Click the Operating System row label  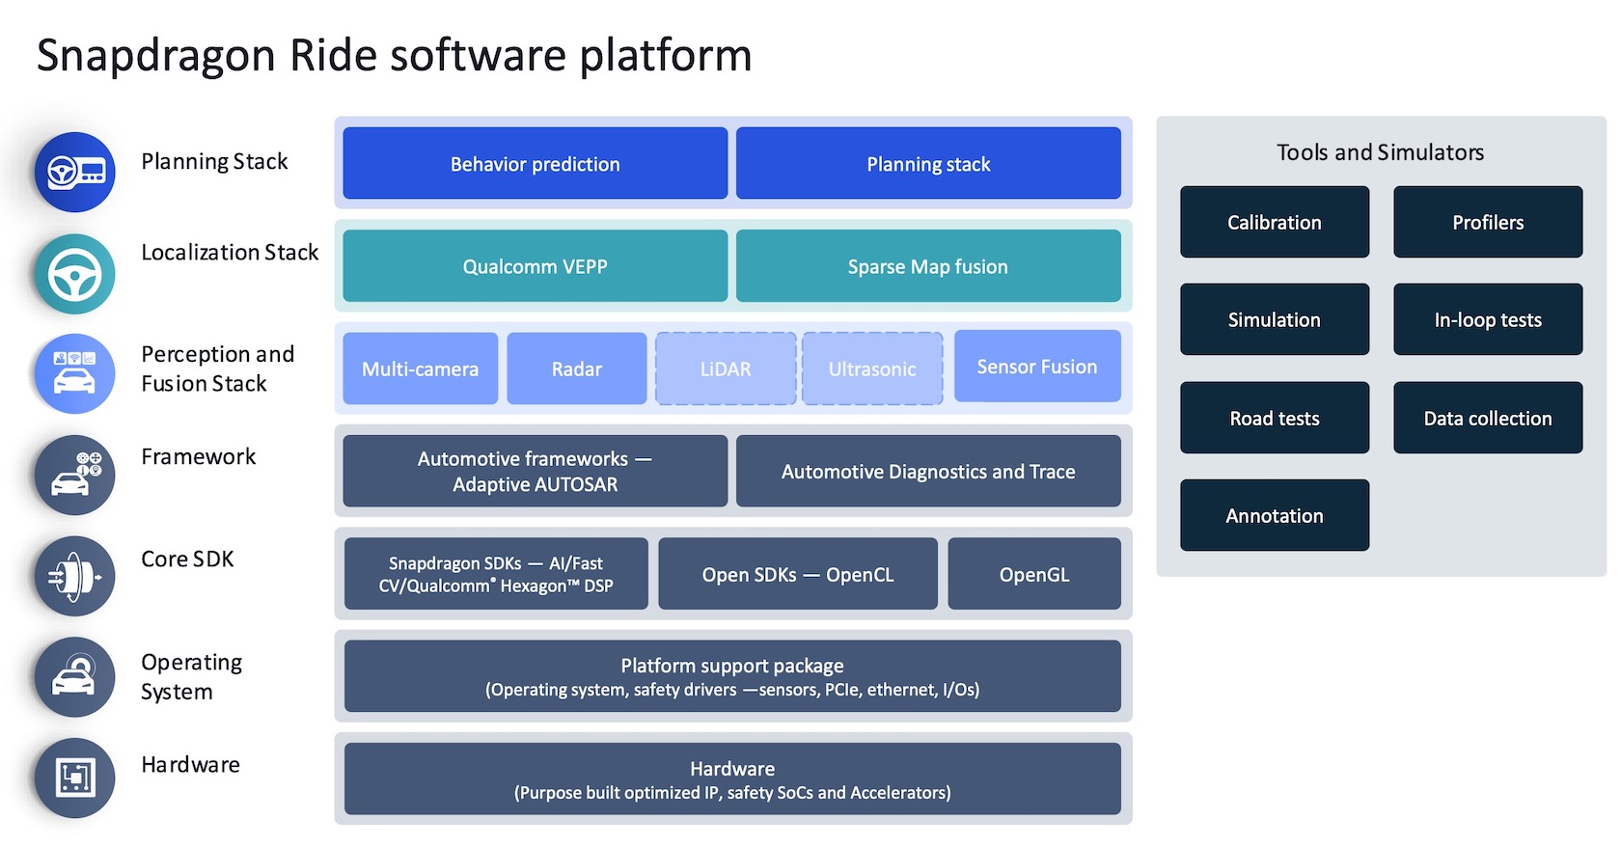point(192,676)
